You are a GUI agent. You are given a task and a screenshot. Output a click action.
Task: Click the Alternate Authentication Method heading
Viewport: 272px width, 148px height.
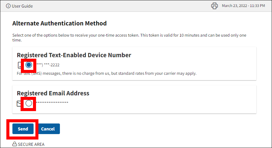point(59,23)
